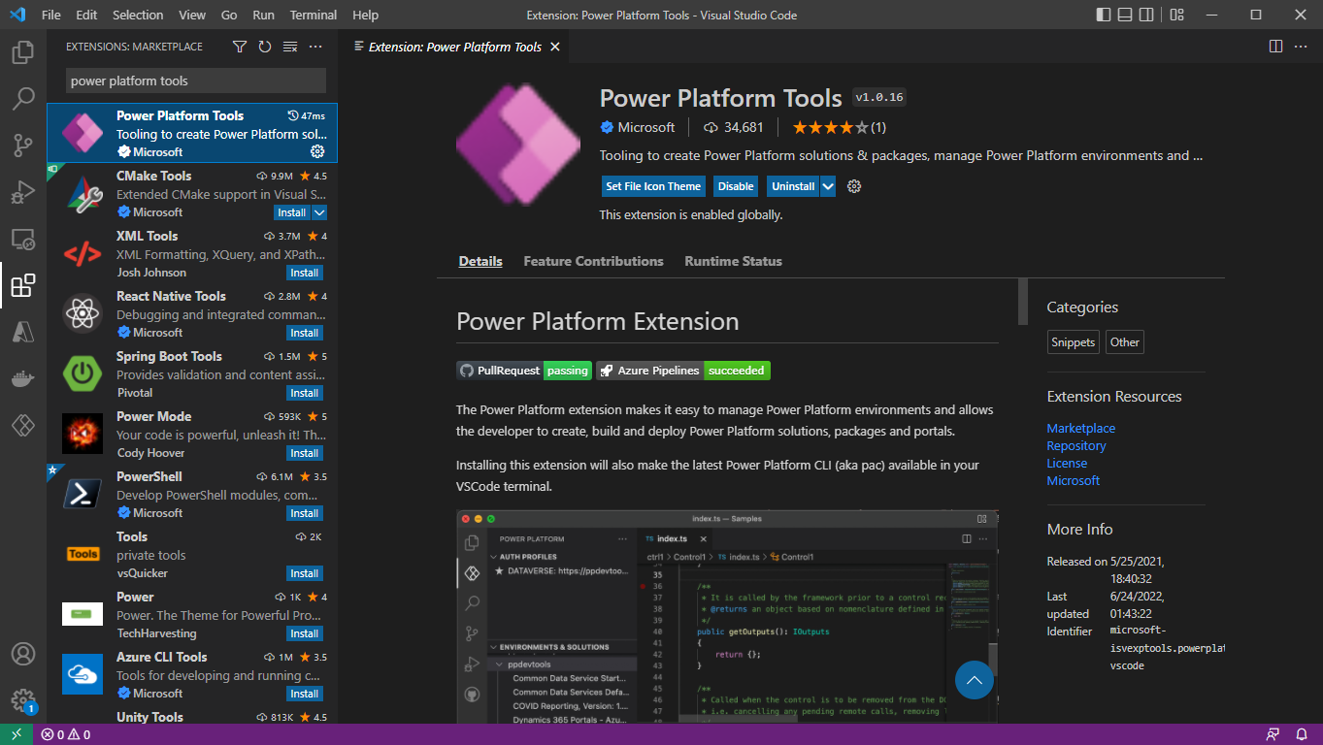The height and width of the screenshot is (745, 1323).
Task: Refresh the extensions marketplace list
Action: click(x=265, y=47)
